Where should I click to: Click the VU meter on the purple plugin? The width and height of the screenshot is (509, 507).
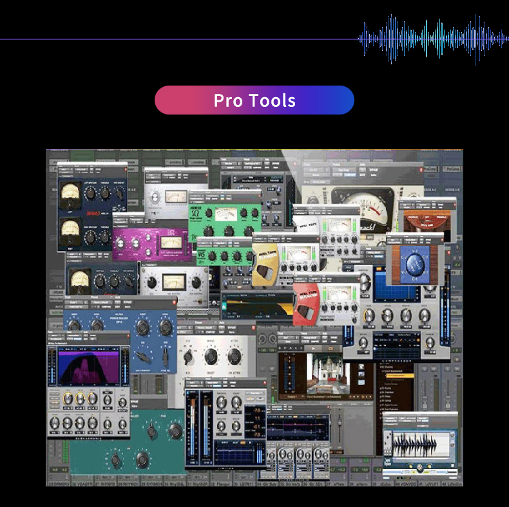point(172,243)
